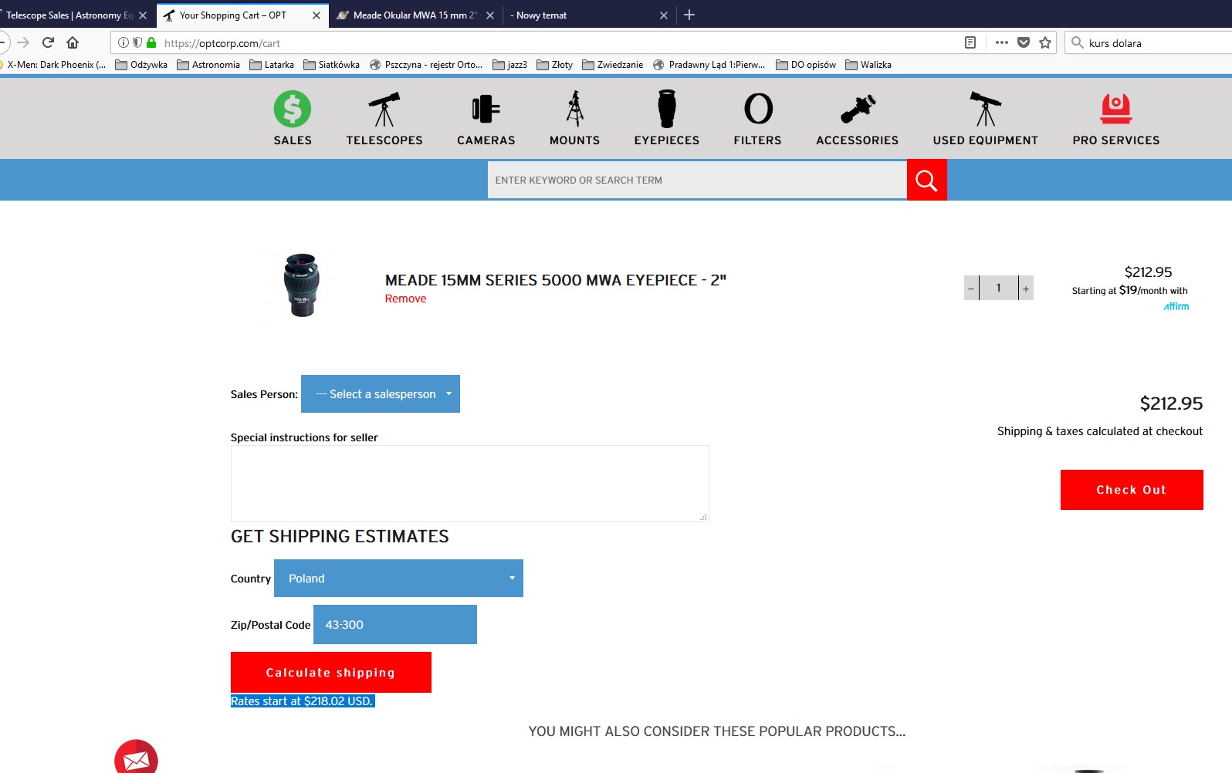Open the tracking protection shield icon
The height and width of the screenshot is (773, 1232).
[x=137, y=42]
